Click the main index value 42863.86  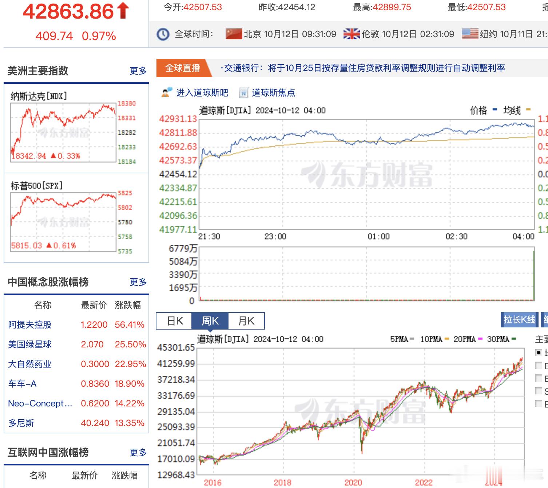[68, 11]
